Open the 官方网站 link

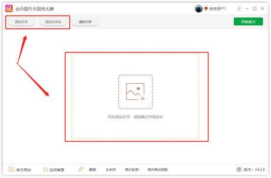[24, 170]
